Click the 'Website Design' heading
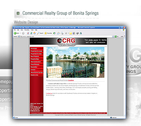 point(26,22)
